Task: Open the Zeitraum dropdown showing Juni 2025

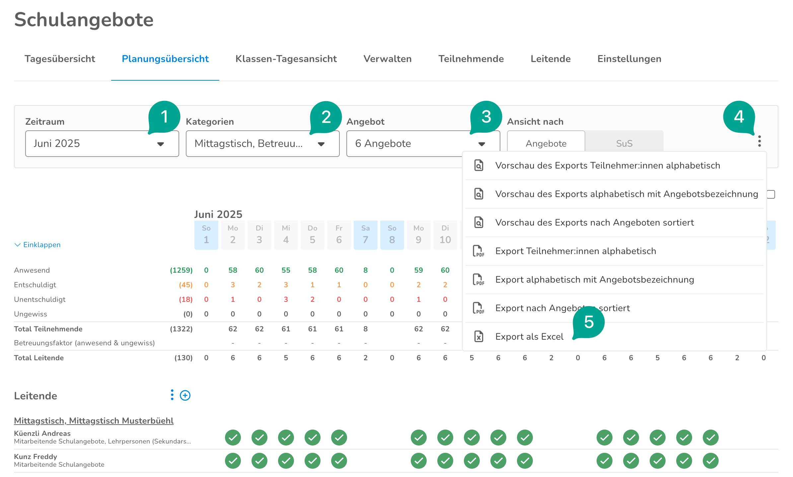Action: 102,144
